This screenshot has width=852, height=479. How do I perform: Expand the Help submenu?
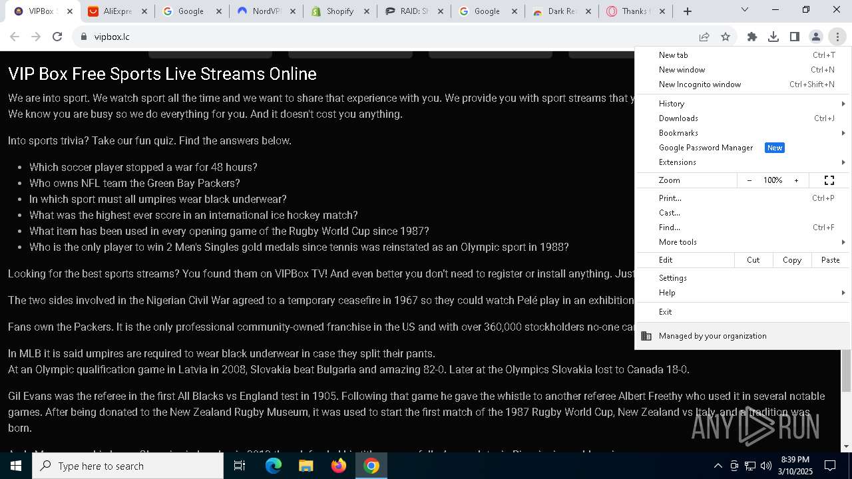point(744,293)
